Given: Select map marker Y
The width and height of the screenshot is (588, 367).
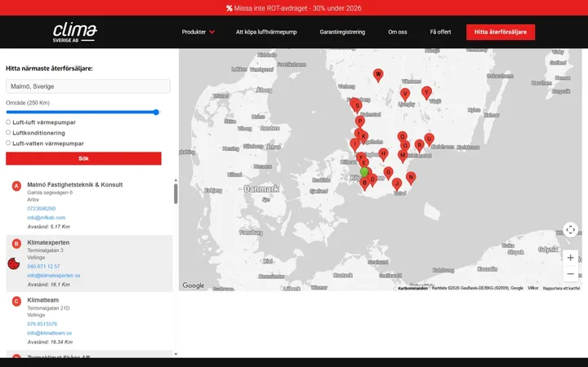Looking at the screenshot, I should pyautogui.click(x=426, y=92).
